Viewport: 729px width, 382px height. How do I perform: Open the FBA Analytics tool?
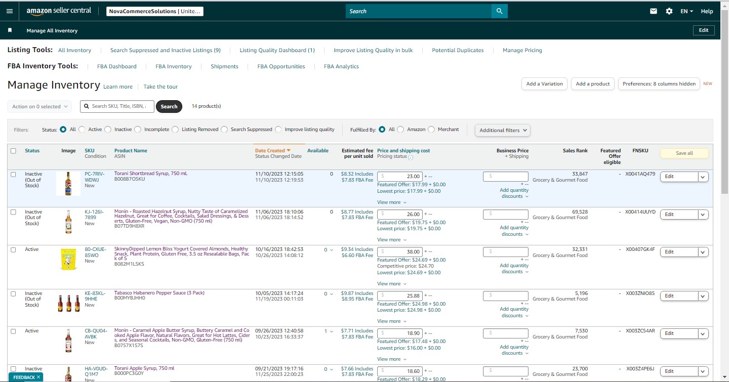click(342, 66)
